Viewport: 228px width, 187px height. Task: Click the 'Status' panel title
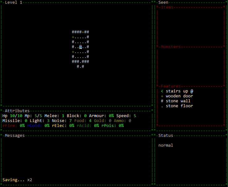(x=166, y=136)
